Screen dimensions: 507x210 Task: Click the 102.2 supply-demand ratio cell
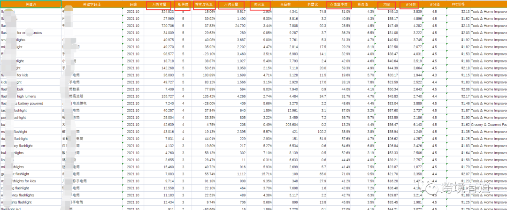(313, 132)
